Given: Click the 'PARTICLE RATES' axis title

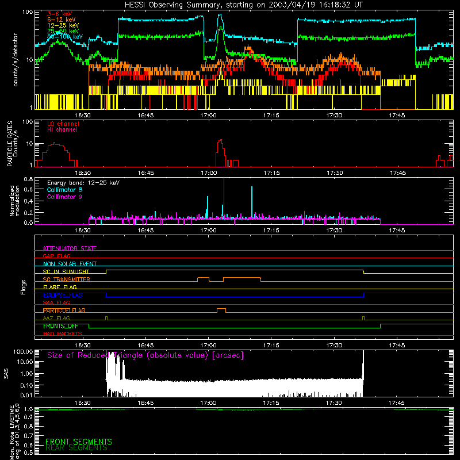Looking at the screenshot, I should 10,144.
